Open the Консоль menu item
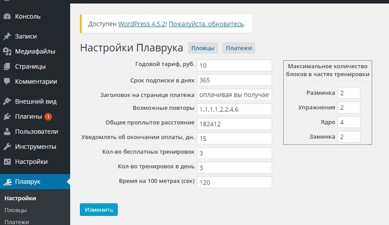This screenshot has width=389, height=225. tap(35, 16)
